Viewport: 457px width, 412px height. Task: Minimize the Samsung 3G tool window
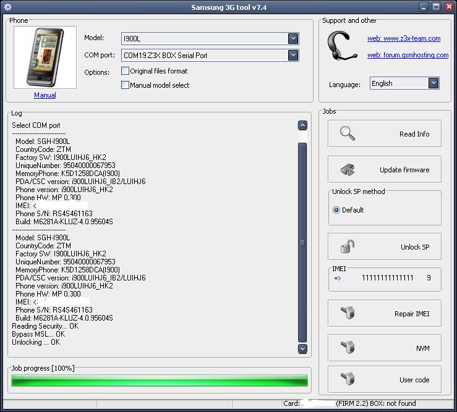[x=424, y=7]
